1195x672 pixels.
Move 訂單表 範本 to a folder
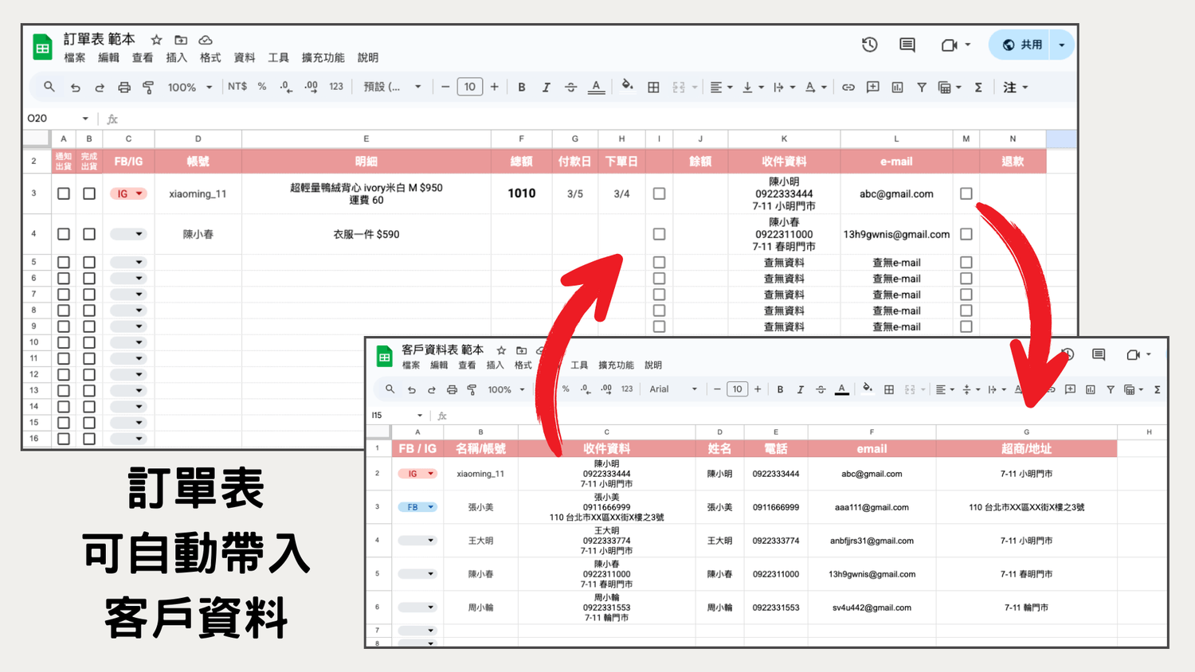[181, 40]
